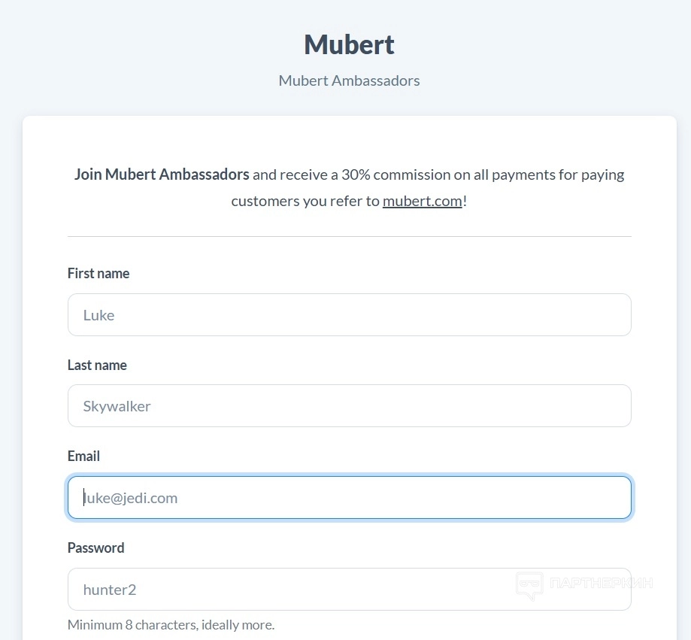This screenshot has width=691, height=640.
Task: Click the "First name" label
Action: point(98,274)
